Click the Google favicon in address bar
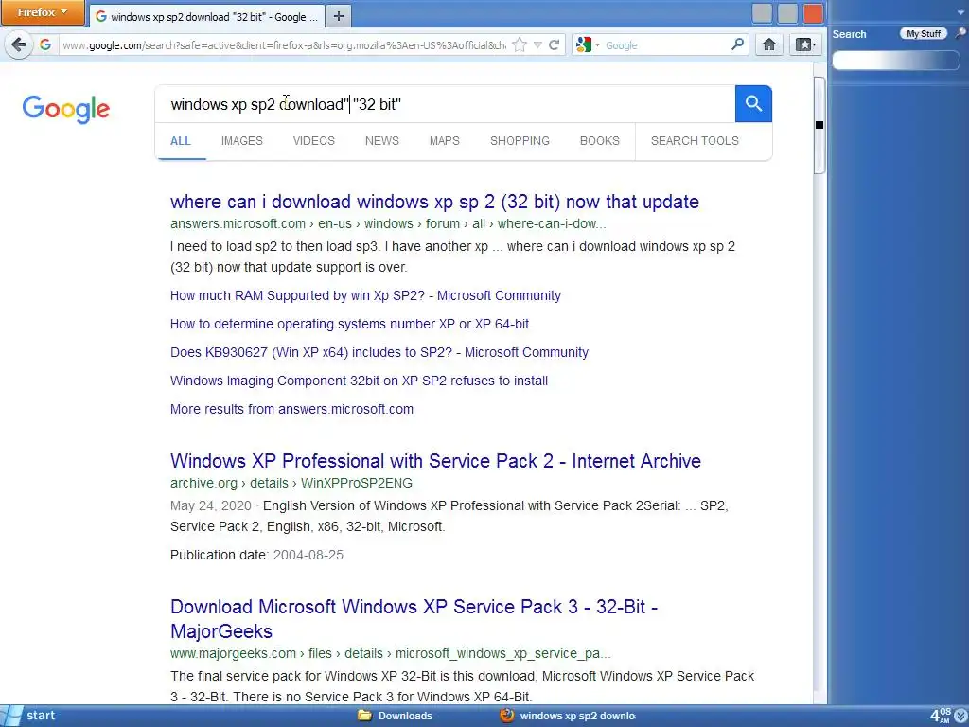 45,44
